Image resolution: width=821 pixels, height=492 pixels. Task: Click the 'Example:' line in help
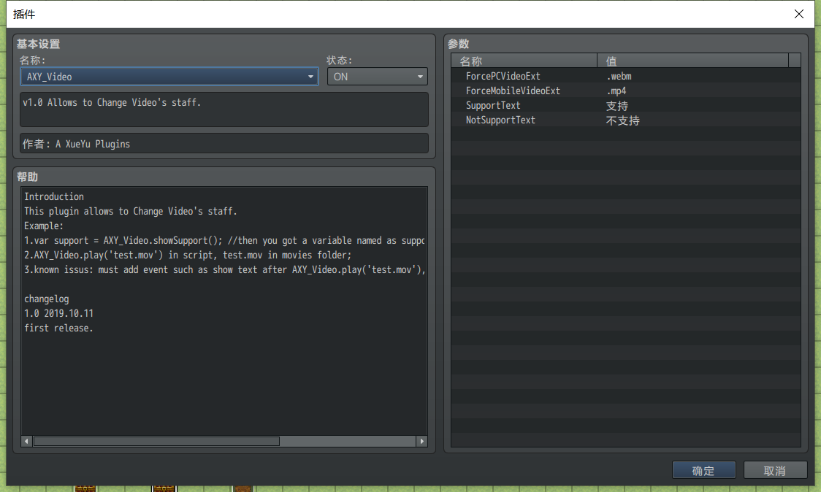click(x=43, y=226)
